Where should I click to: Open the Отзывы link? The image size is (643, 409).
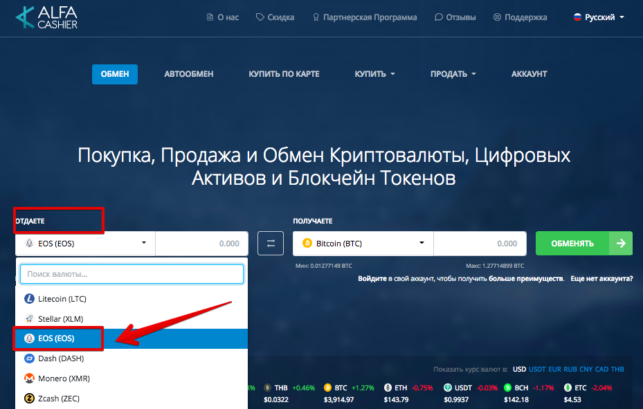[455, 17]
